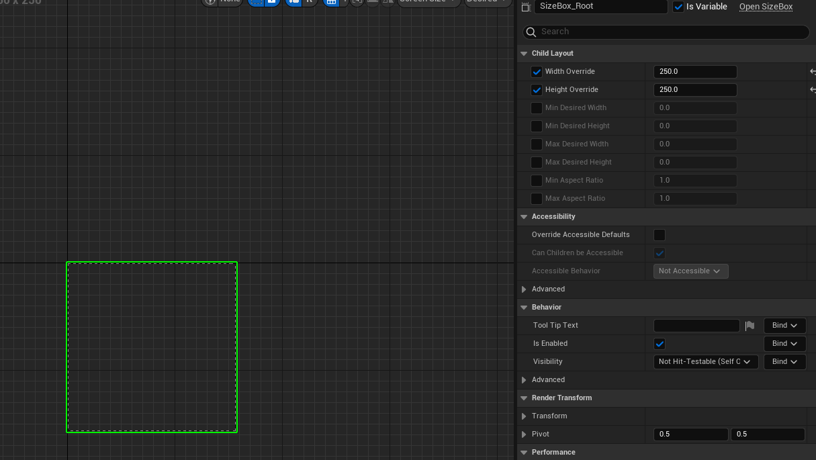Click the Tool Tip Text input field

(x=696, y=326)
